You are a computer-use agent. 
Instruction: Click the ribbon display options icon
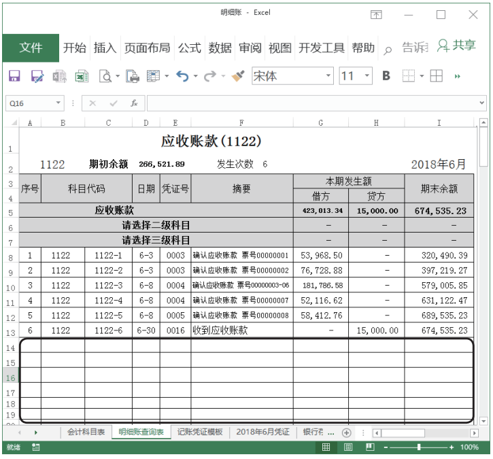[x=376, y=14]
